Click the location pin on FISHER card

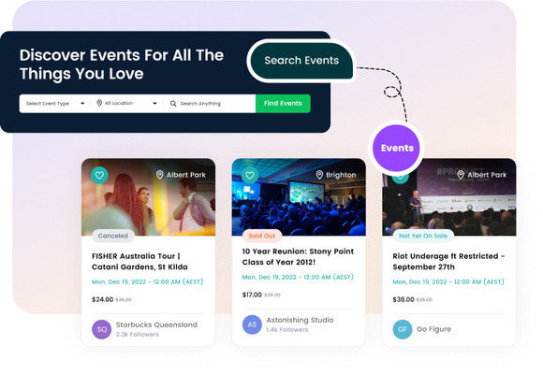[x=160, y=175]
